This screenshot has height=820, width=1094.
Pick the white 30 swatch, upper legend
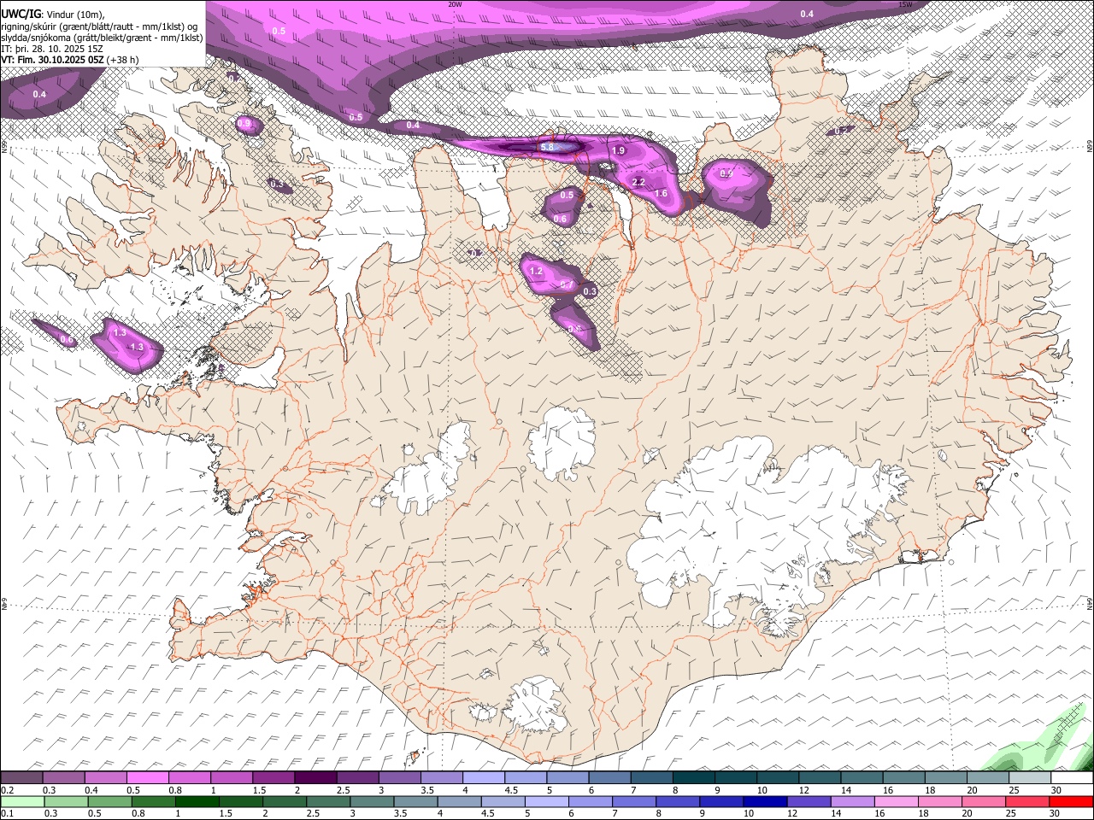(x=1071, y=777)
